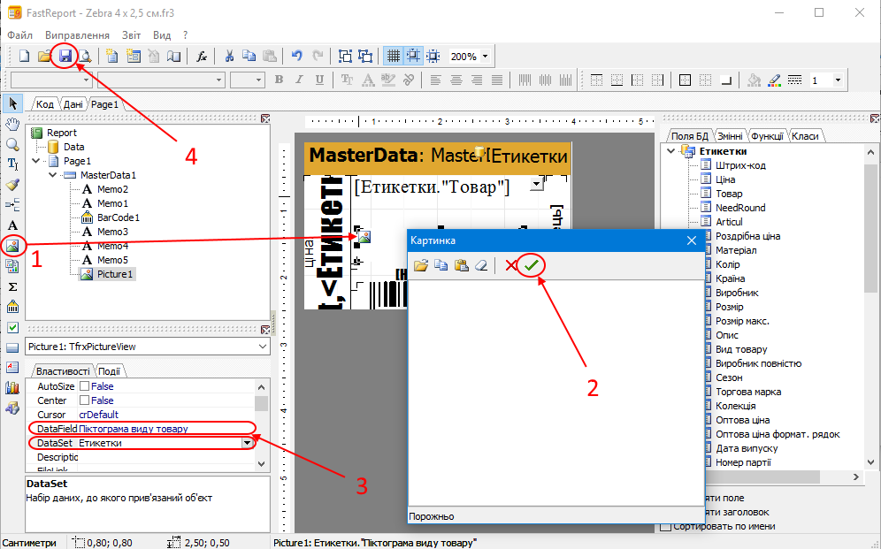Choose the Barcode object tool
This screenshot has width=881, height=549.
click(x=12, y=307)
